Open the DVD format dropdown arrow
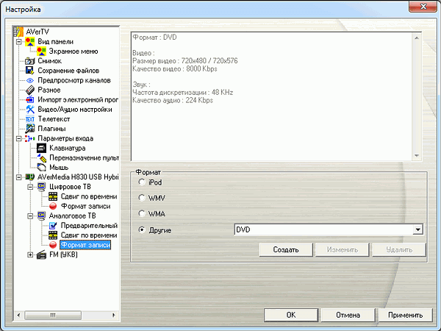Viewport: 441px width, 331px height. point(417,229)
